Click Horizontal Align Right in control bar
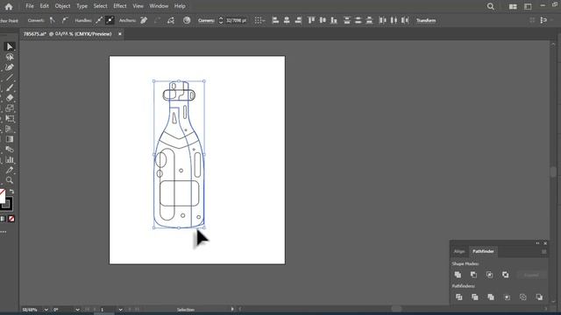This screenshot has width=561, height=315. click(x=298, y=20)
